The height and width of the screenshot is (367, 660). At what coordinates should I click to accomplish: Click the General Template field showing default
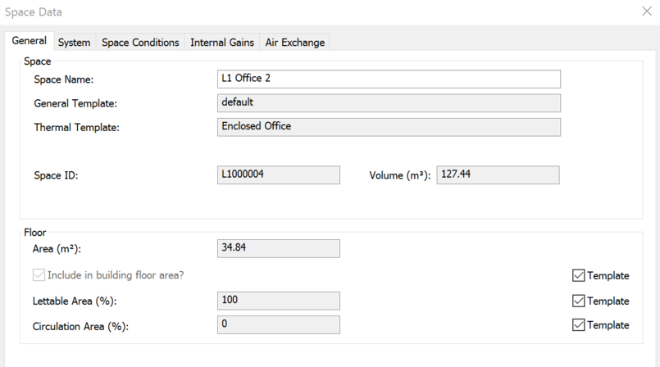click(x=389, y=103)
